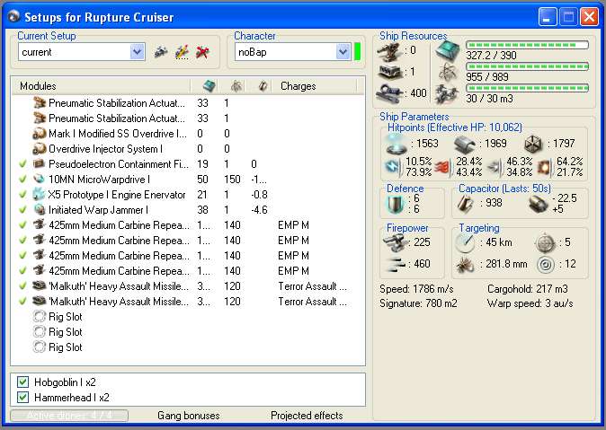Click the delete setup red X icon
Viewport: 606px width, 430px height.
202,52
